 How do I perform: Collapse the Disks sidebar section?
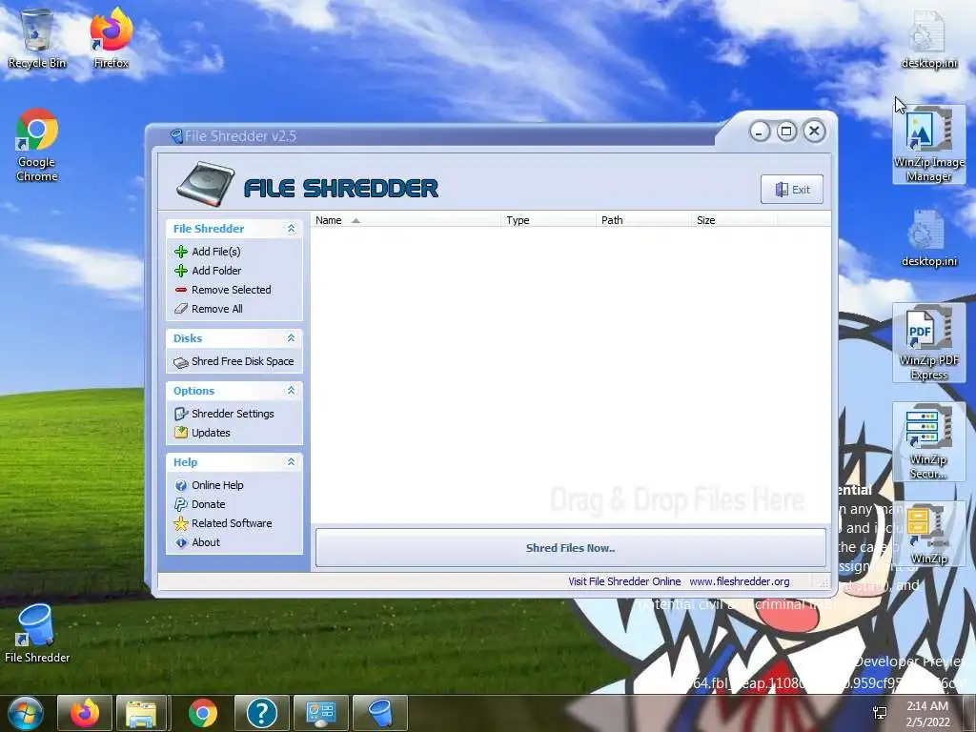coord(291,338)
